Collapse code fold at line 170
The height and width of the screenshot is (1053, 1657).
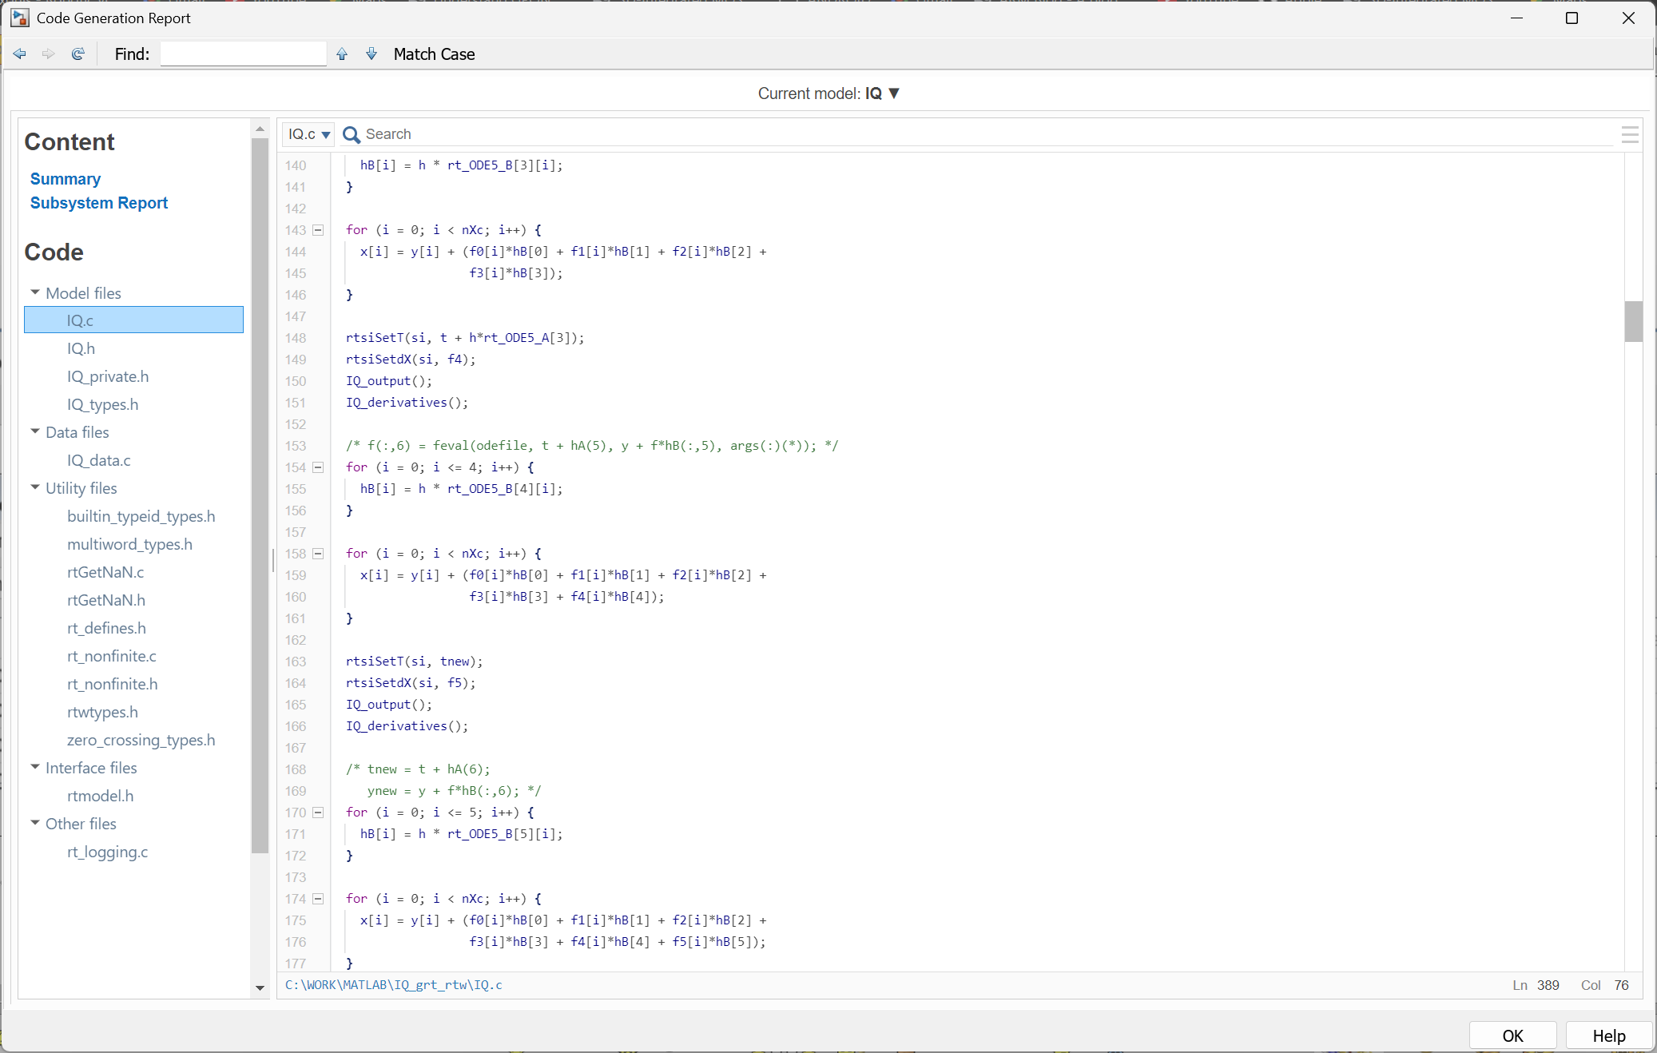[318, 813]
